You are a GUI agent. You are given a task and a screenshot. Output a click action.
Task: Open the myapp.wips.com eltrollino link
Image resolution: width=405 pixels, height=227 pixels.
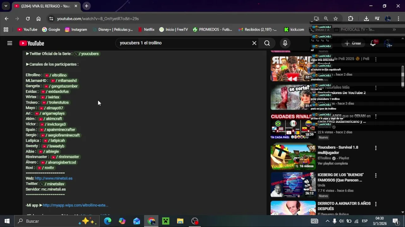click(75, 205)
